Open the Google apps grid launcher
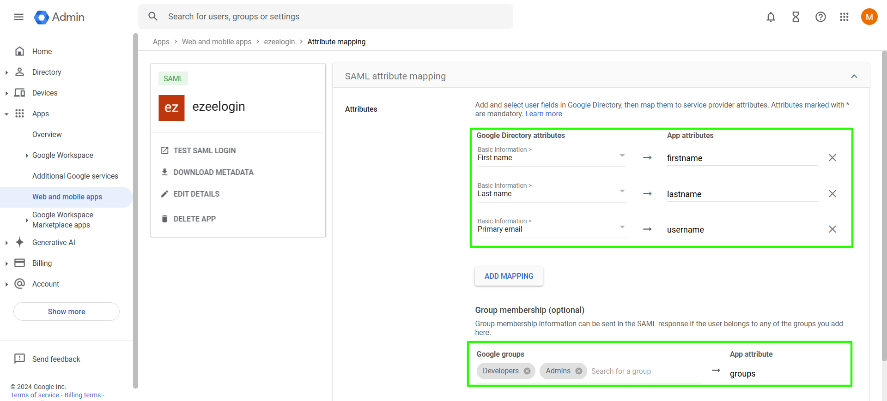The width and height of the screenshot is (887, 401). click(844, 17)
